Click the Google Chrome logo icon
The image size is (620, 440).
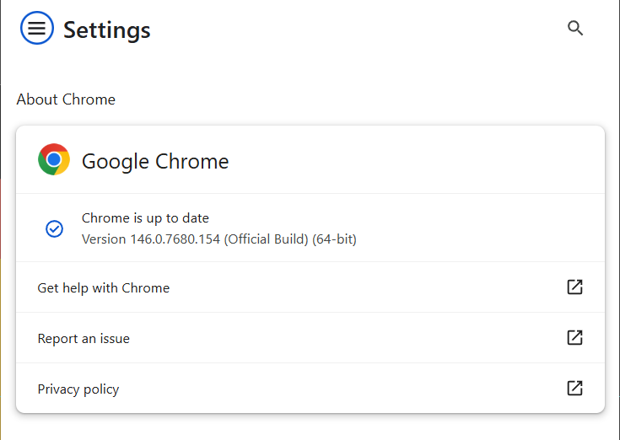[54, 159]
